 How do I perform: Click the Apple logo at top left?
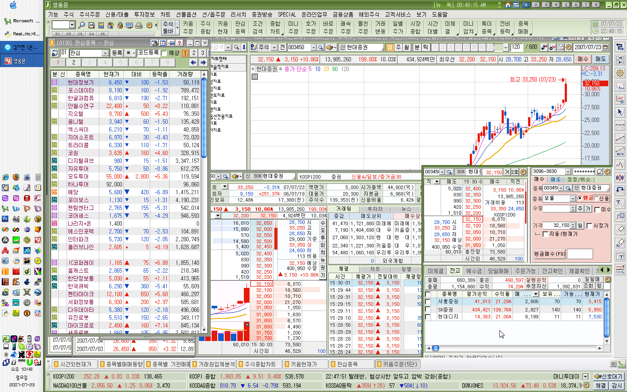click(x=13, y=5)
